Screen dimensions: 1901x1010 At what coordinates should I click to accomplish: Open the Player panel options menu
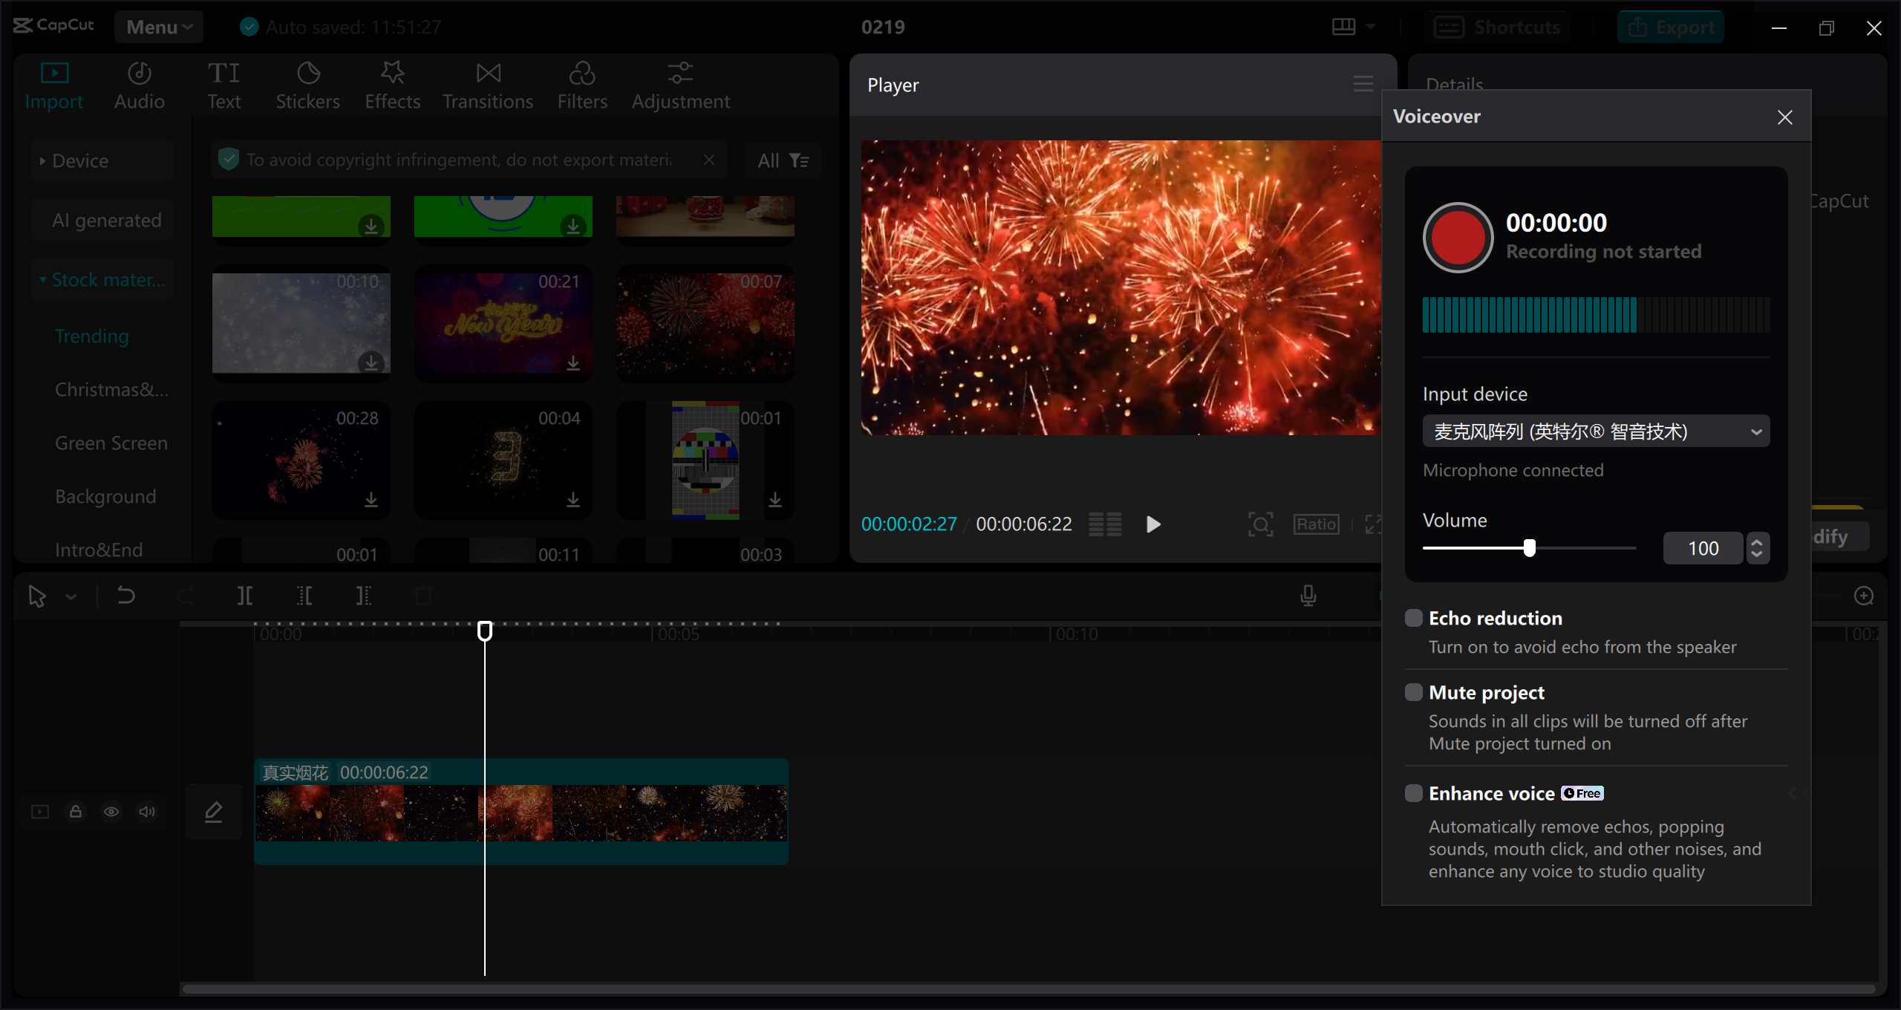pos(1362,83)
